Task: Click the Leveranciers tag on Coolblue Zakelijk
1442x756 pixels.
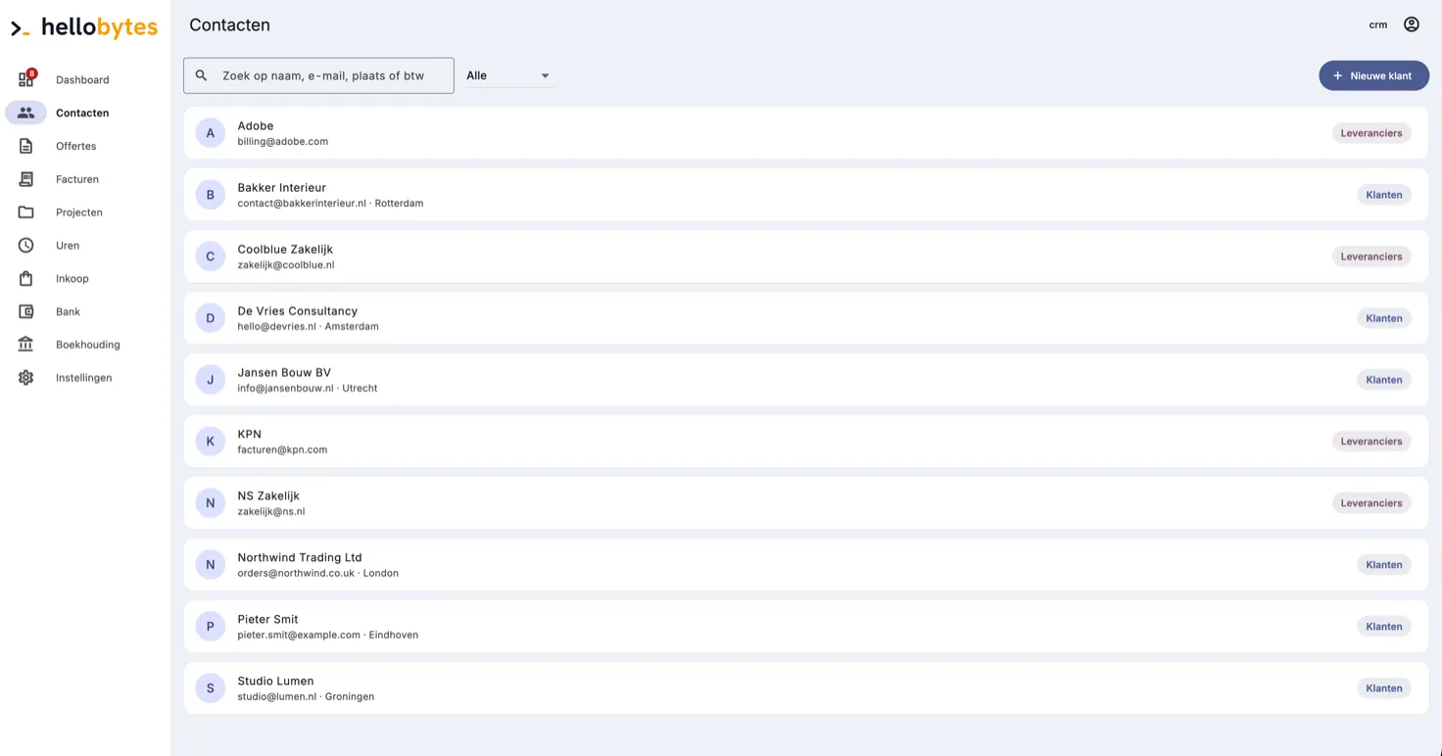Action: coord(1371,257)
